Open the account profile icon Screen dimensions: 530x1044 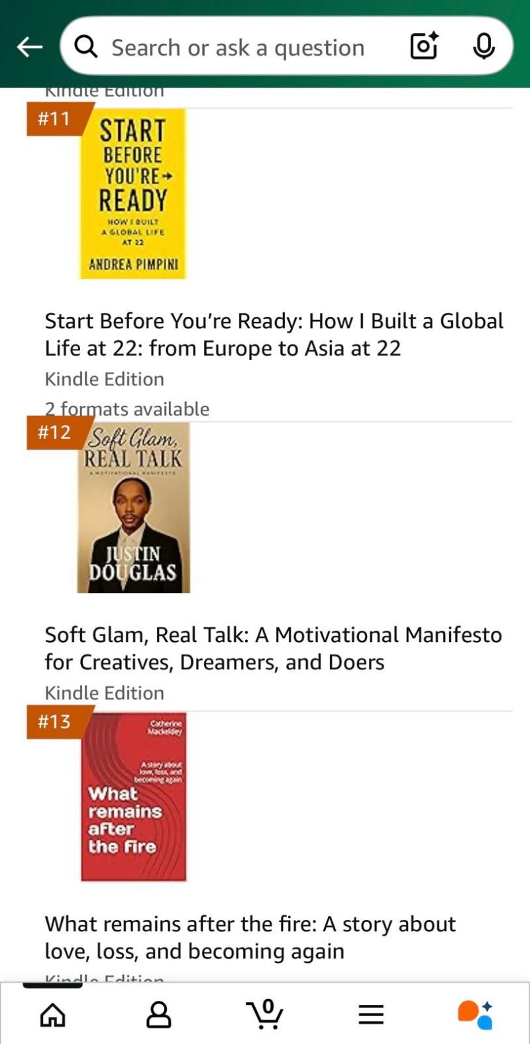[159, 1014]
